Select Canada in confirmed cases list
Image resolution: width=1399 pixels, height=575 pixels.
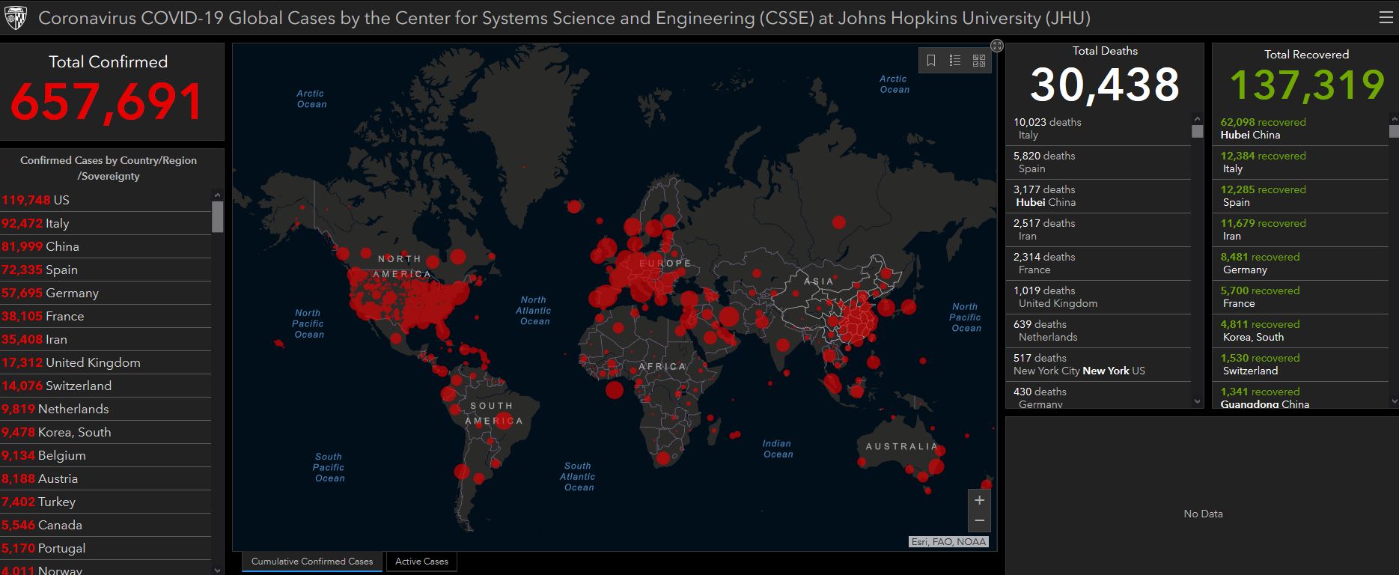click(106, 525)
